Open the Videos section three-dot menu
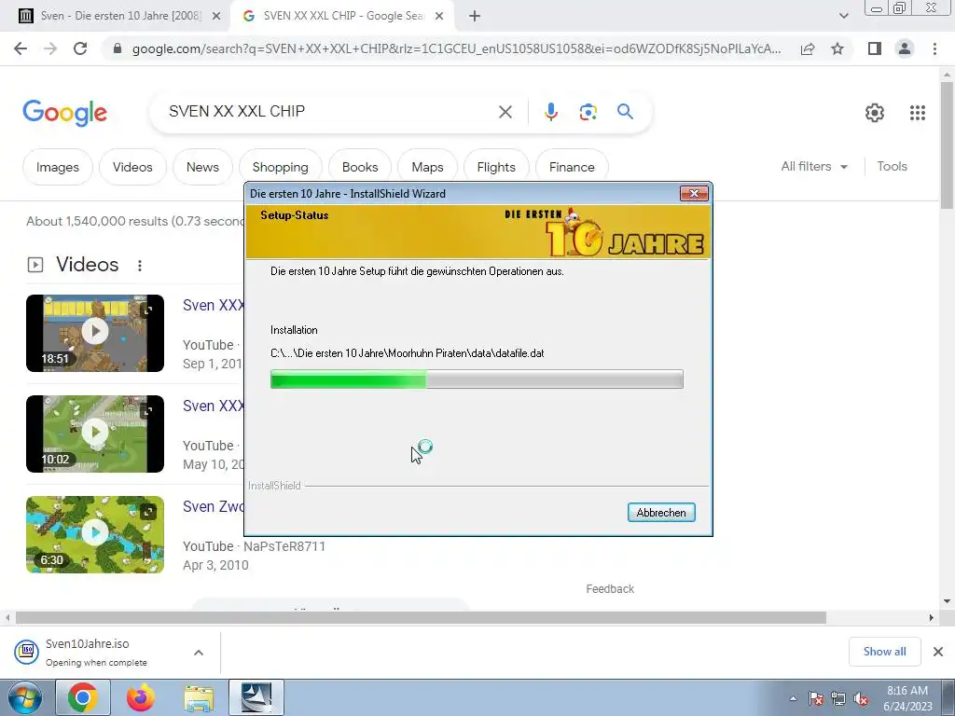 [x=140, y=266]
